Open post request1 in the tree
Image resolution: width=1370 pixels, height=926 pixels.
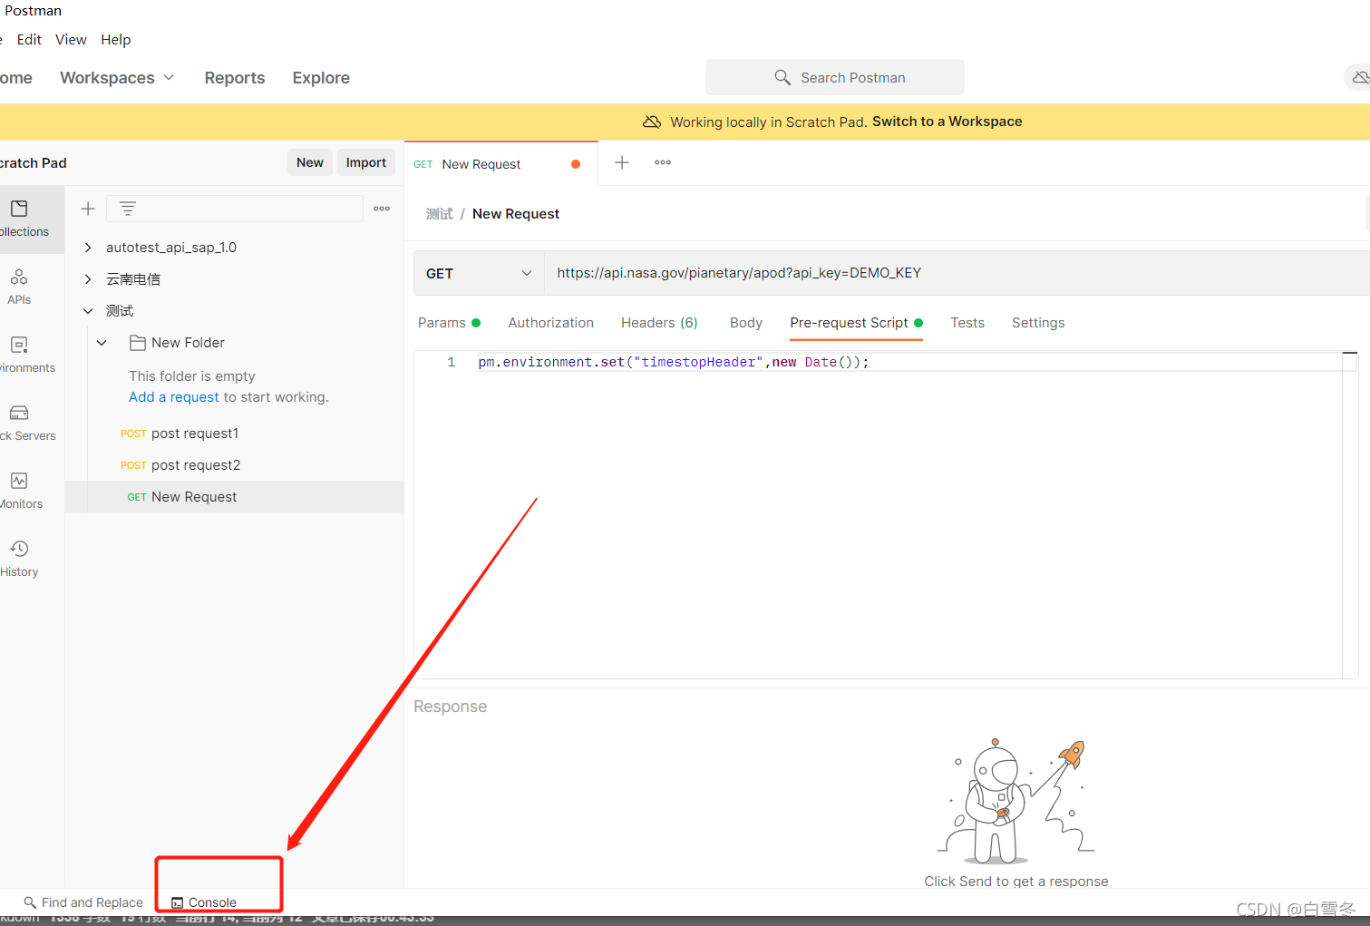click(195, 434)
